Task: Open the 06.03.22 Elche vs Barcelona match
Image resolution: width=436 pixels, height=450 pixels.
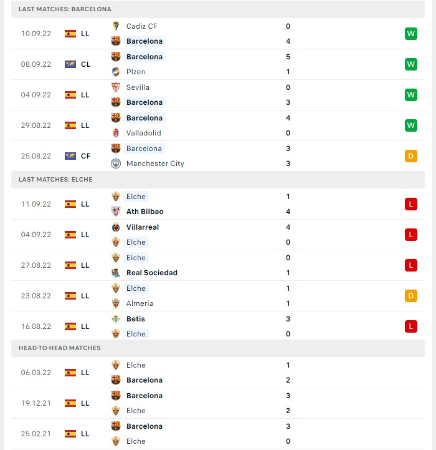Action: point(218,373)
